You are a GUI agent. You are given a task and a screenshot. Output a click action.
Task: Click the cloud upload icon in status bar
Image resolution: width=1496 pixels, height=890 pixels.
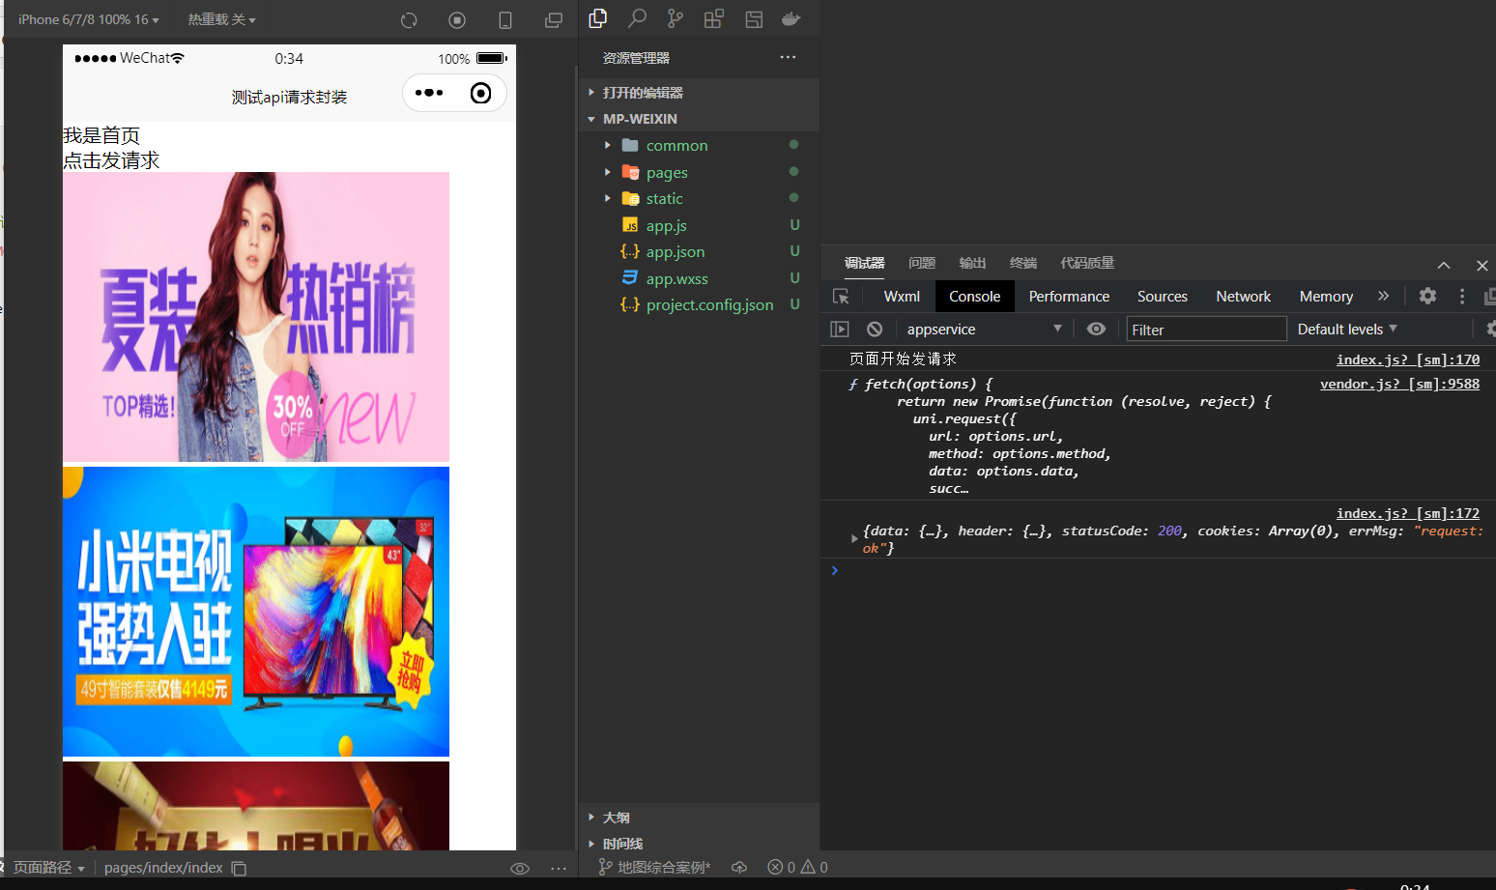pyautogui.click(x=739, y=867)
